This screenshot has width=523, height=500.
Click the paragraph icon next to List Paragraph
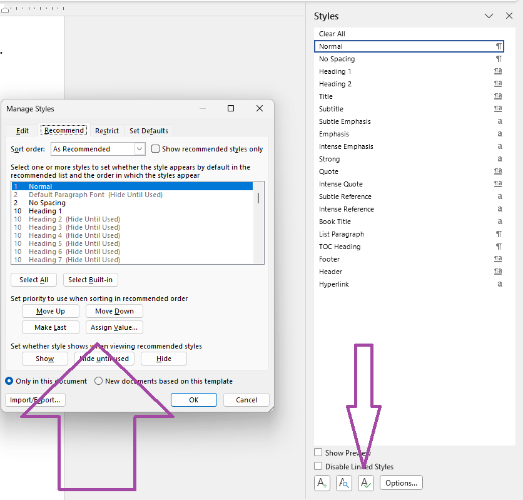(499, 233)
